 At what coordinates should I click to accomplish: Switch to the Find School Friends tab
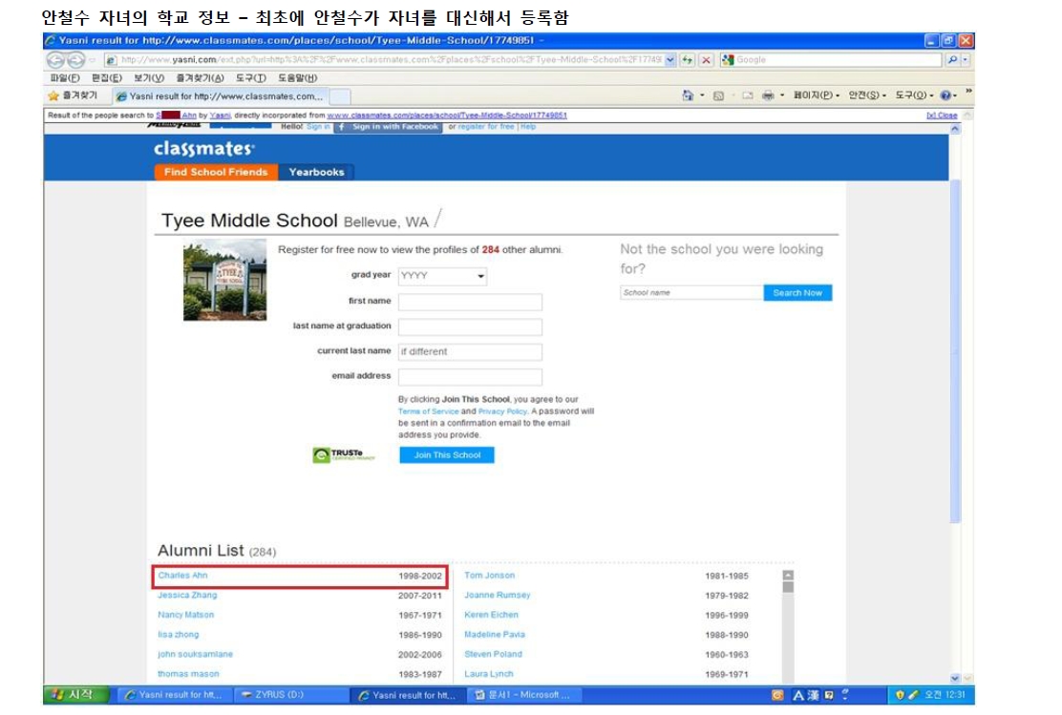click(x=216, y=172)
